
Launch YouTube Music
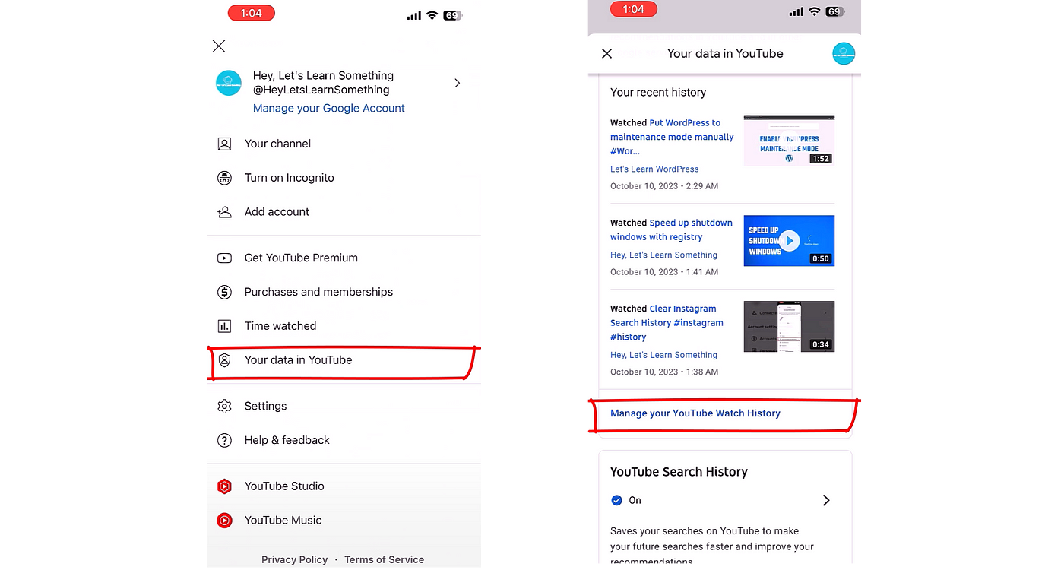283,521
